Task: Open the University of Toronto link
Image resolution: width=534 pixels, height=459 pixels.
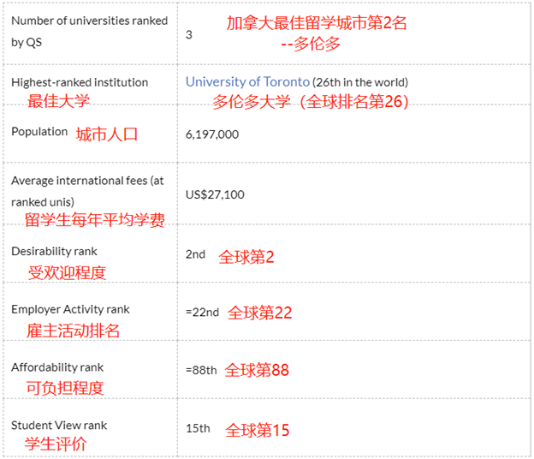Action: (247, 82)
